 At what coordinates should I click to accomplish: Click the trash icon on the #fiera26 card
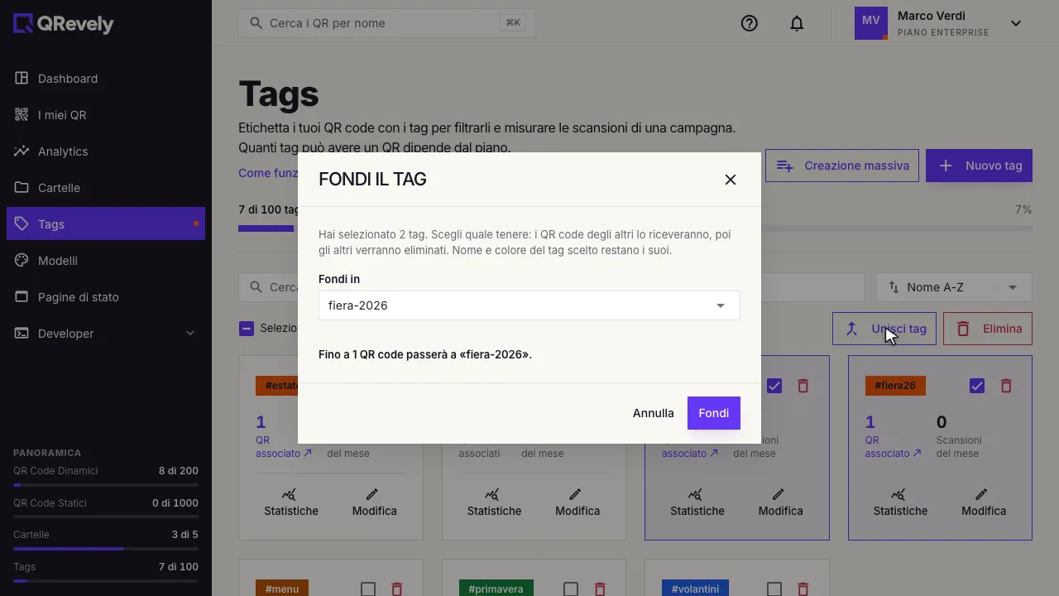pyautogui.click(x=1006, y=386)
